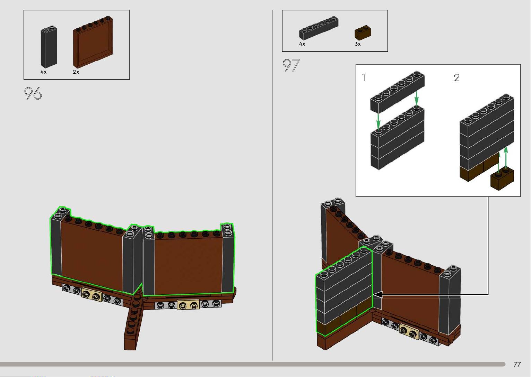Viewport: 531px width, 377px height.
Task: Click the page progress bar at bottom
Action: tap(253, 364)
